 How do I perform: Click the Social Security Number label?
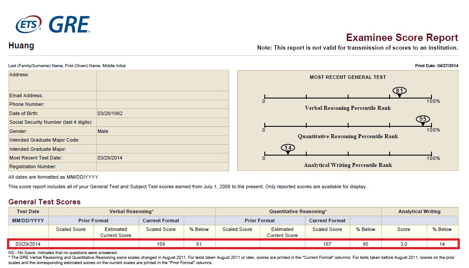(x=51, y=122)
